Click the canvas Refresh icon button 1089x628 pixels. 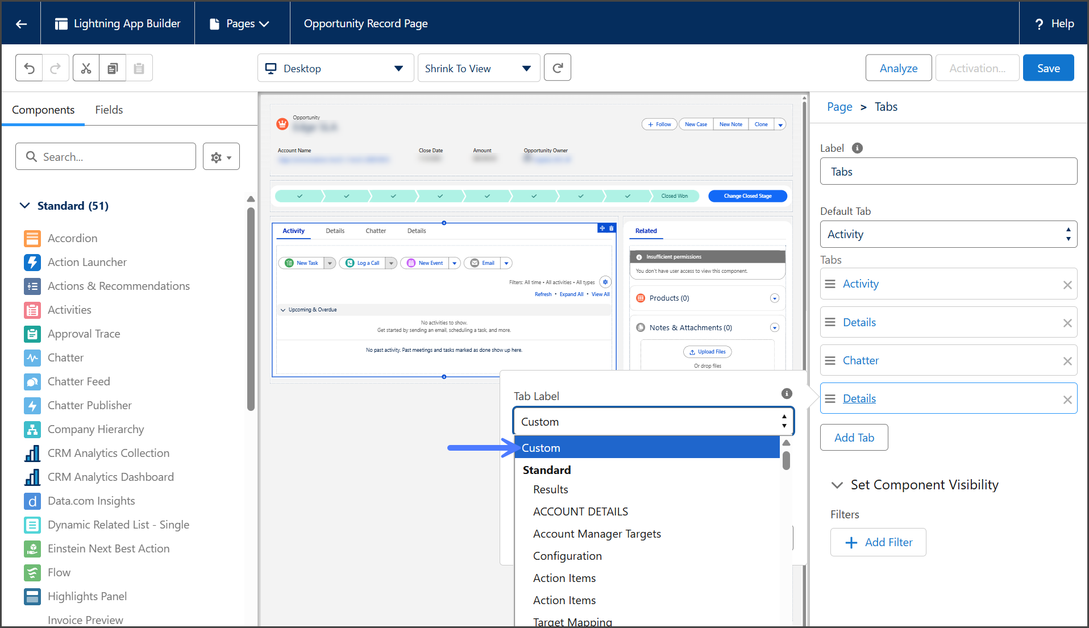557,68
